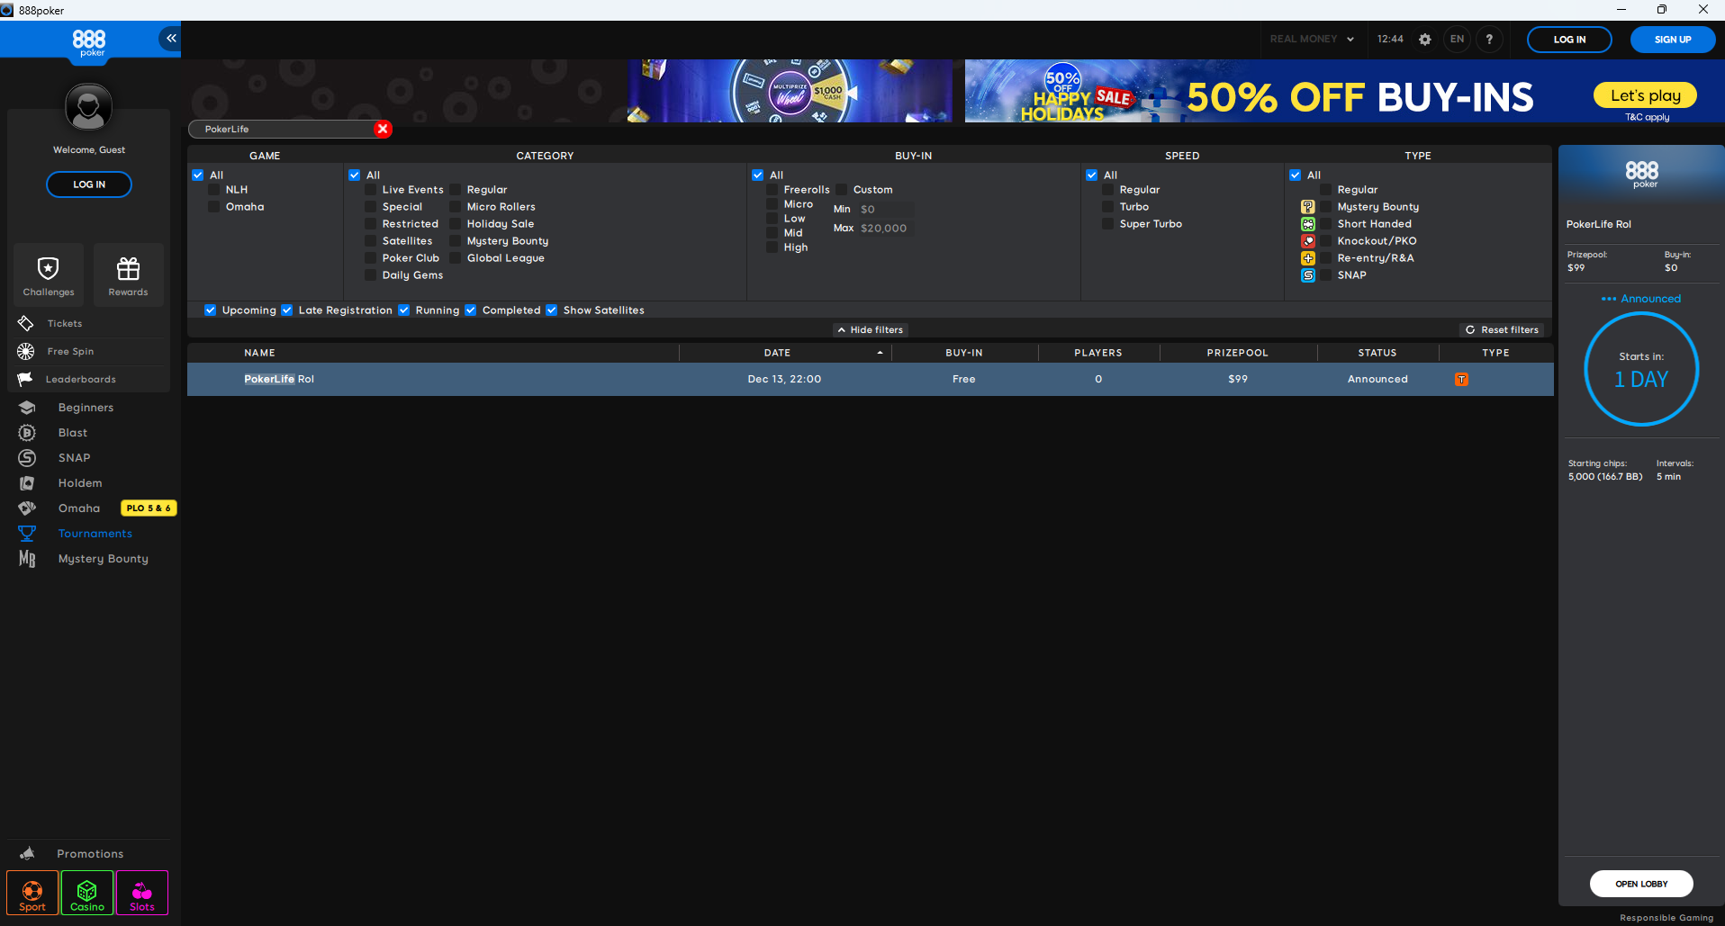
Task: Switch to the Omaha game section
Action: tap(79, 508)
